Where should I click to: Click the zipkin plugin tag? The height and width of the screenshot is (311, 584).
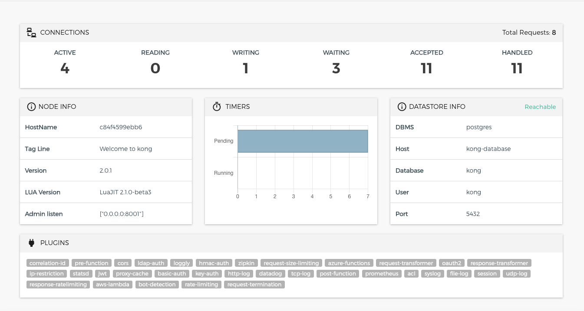click(247, 263)
